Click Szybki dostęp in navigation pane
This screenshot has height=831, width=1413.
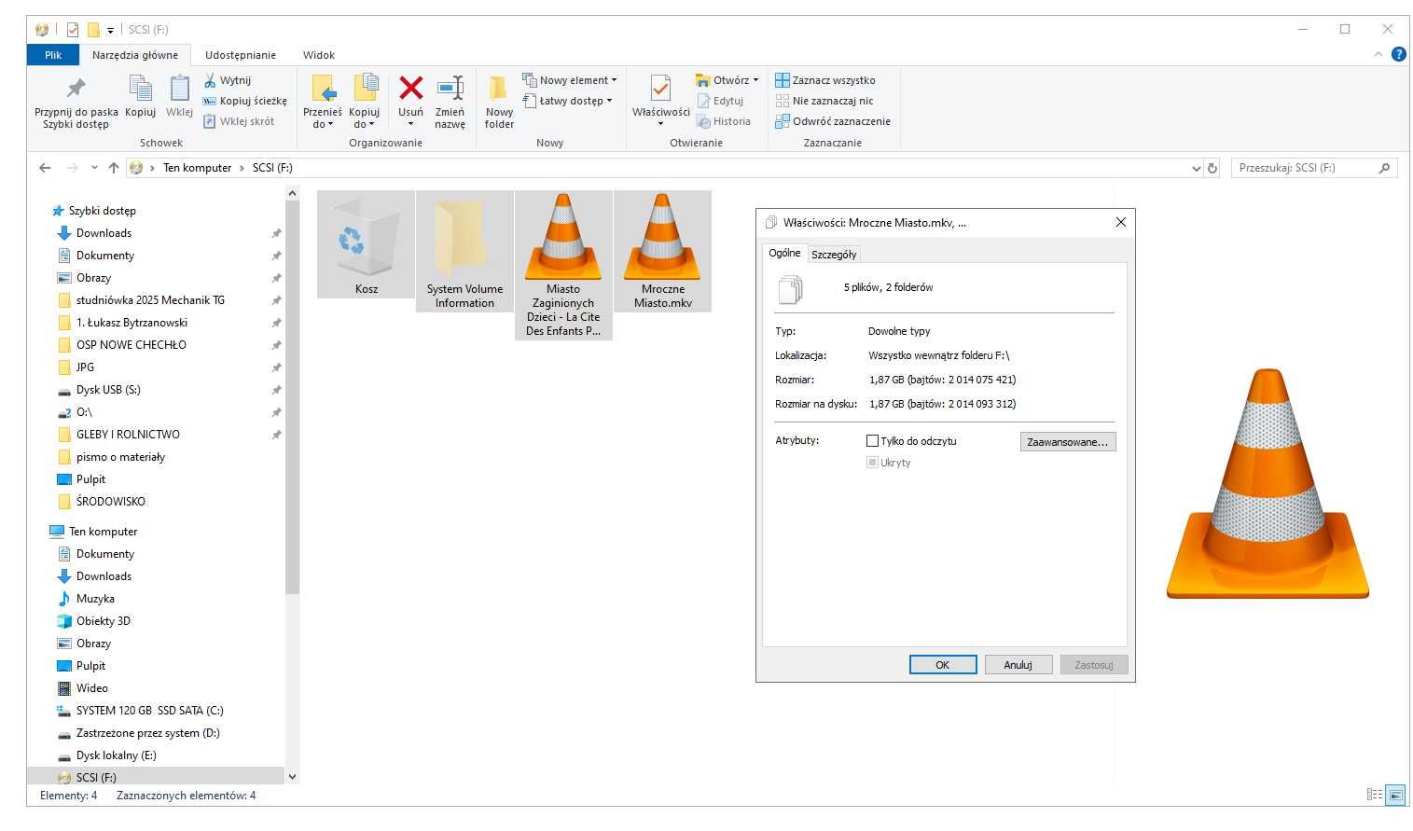[x=102, y=211]
